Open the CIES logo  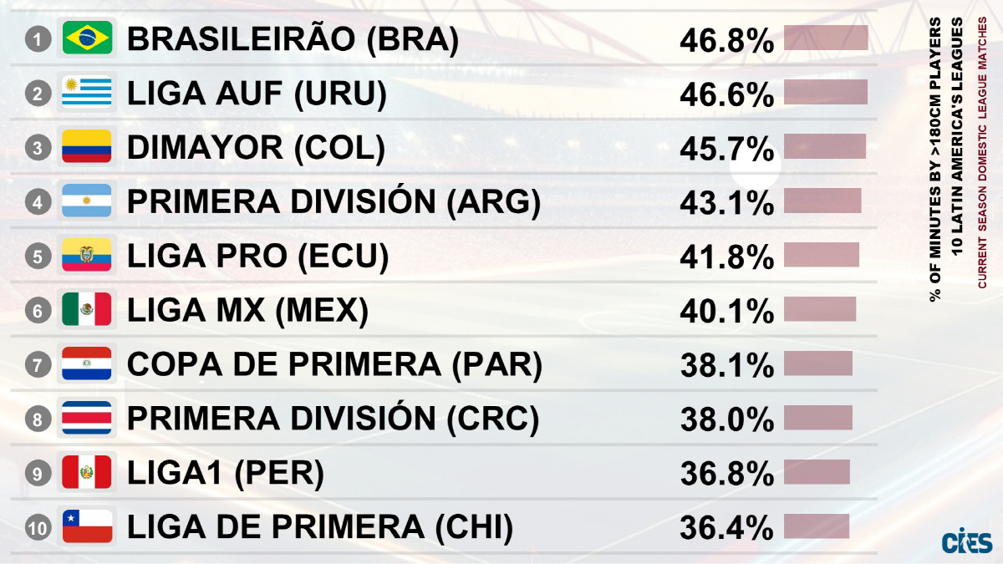click(965, 541)
